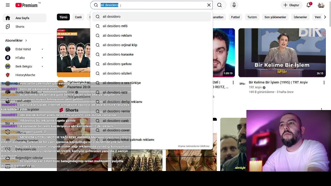Select the Son yüklenenler filter chip
Viewport: 331px width, 186px height.
coord(275,17)
